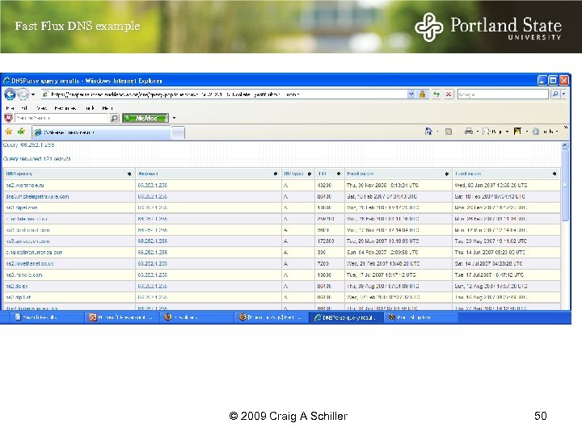Open the Edit menu
Screen dimensions: 582x436
pyautogui.click(x=24, y=108)
